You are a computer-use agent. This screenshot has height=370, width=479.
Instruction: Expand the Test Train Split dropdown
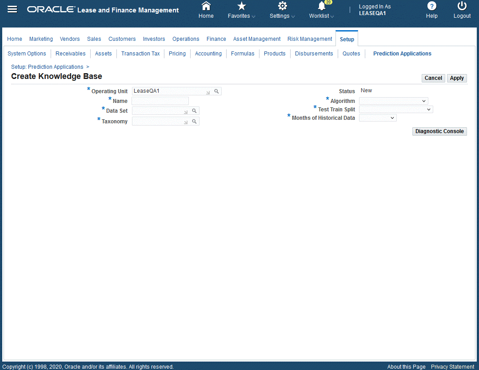396,110
